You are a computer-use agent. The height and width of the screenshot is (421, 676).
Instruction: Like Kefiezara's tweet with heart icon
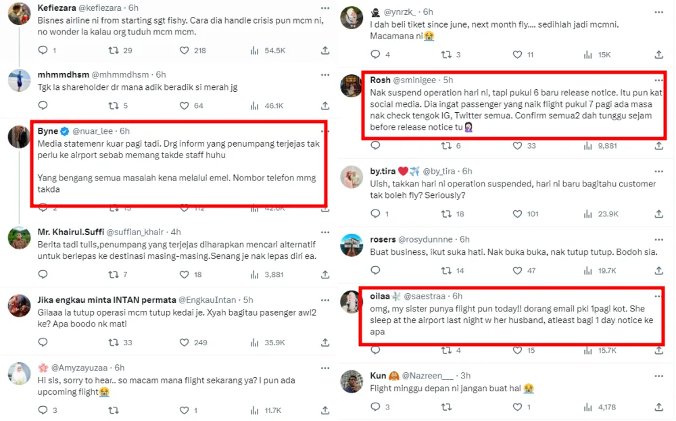185,50
